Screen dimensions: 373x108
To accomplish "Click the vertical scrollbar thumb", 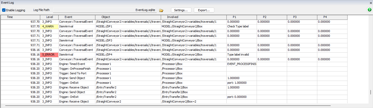I will (x=371, y=93).
